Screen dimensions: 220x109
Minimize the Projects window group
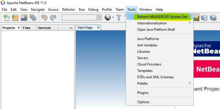pyautogui.click(x=71, y=28)
